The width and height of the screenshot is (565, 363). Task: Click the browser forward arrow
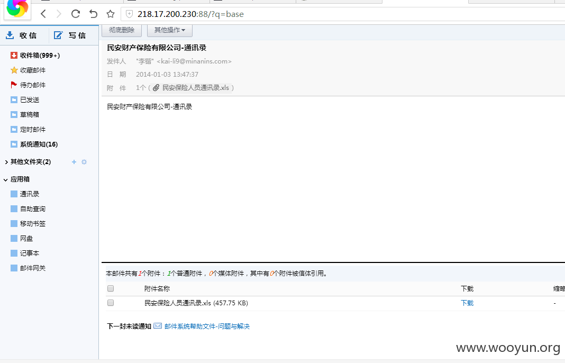[x=59, y=14]
